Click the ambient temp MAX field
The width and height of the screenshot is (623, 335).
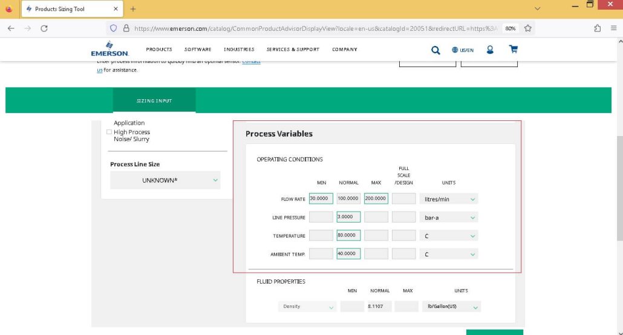tap(376, 253)
